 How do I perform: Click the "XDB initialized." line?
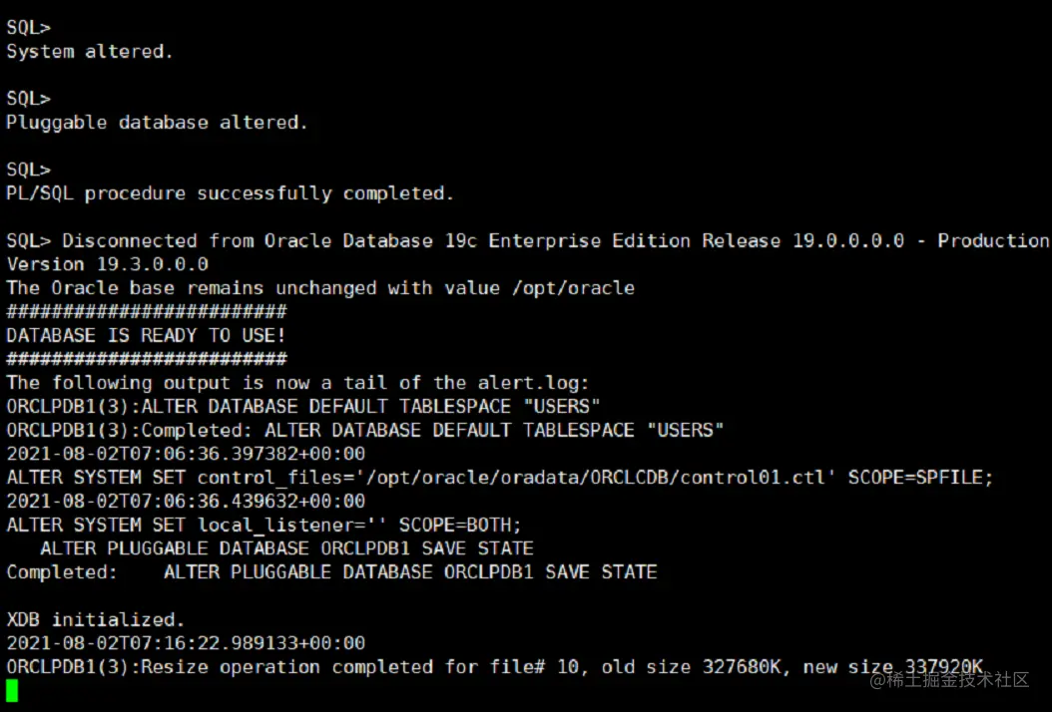click(96, 620)
